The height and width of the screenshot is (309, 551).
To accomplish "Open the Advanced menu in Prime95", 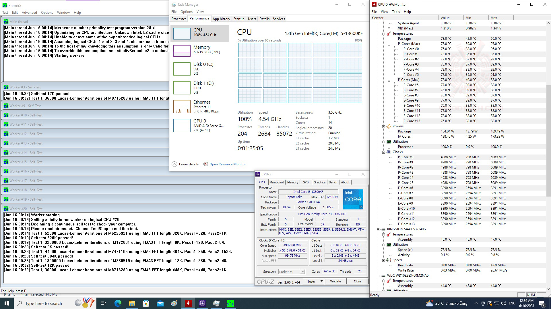I will tap(29, 13).
